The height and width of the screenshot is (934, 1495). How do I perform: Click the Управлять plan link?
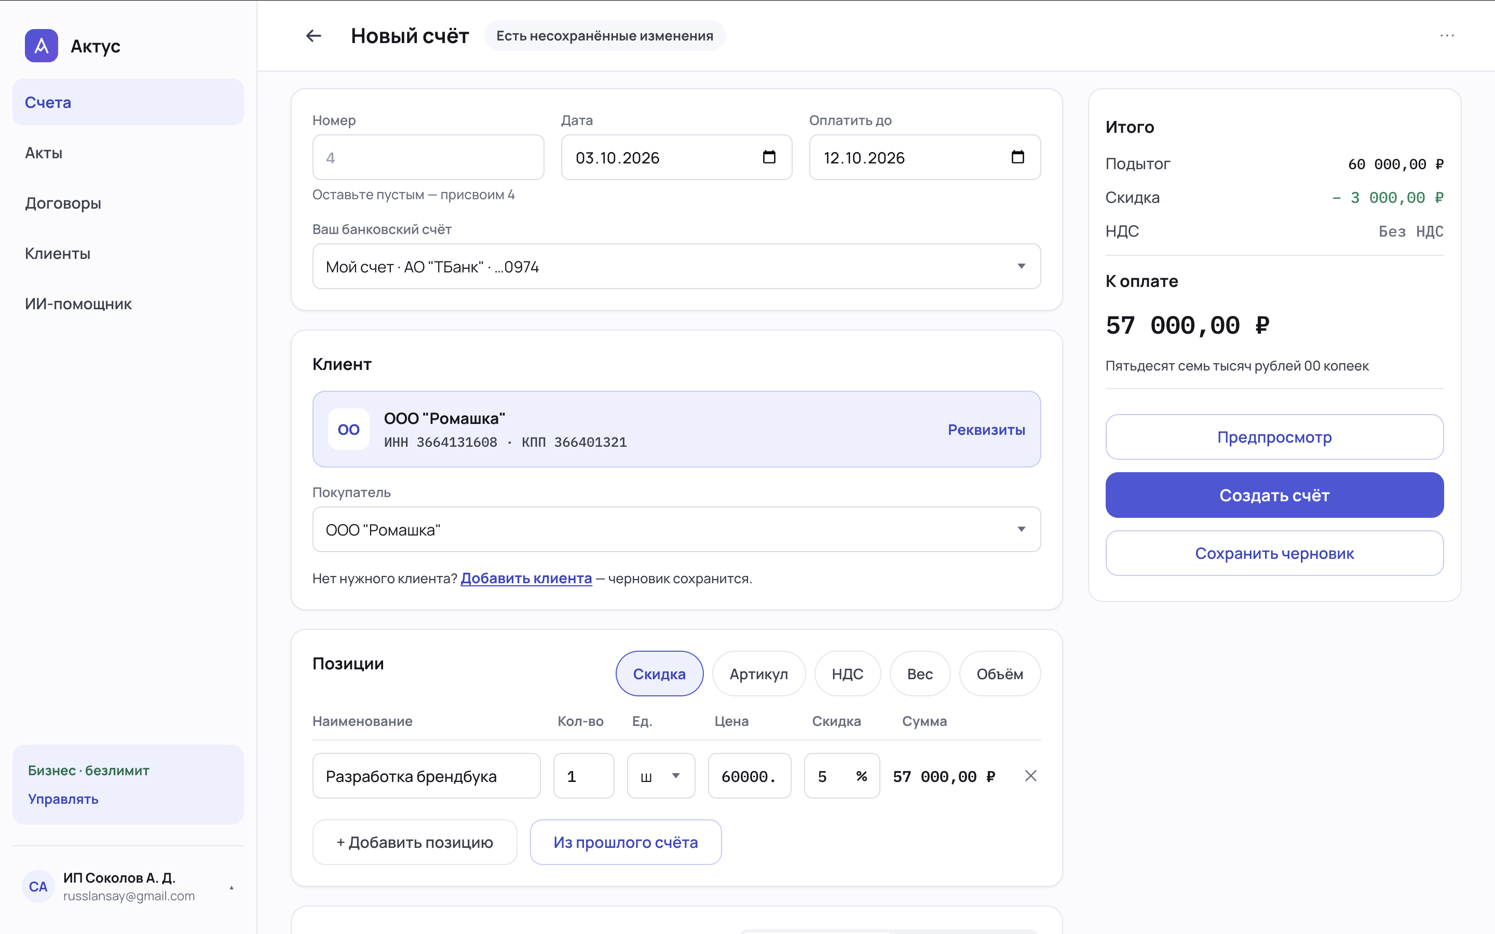coord(63,799)
